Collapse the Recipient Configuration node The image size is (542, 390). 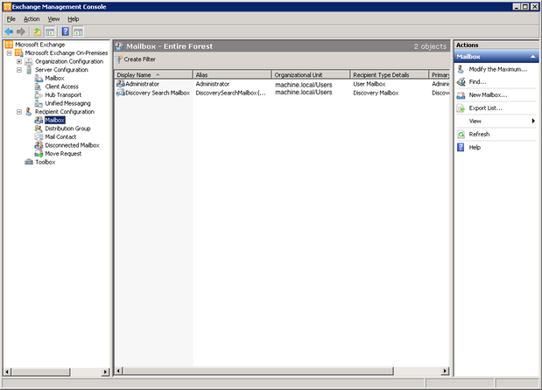tap(19, 112)
